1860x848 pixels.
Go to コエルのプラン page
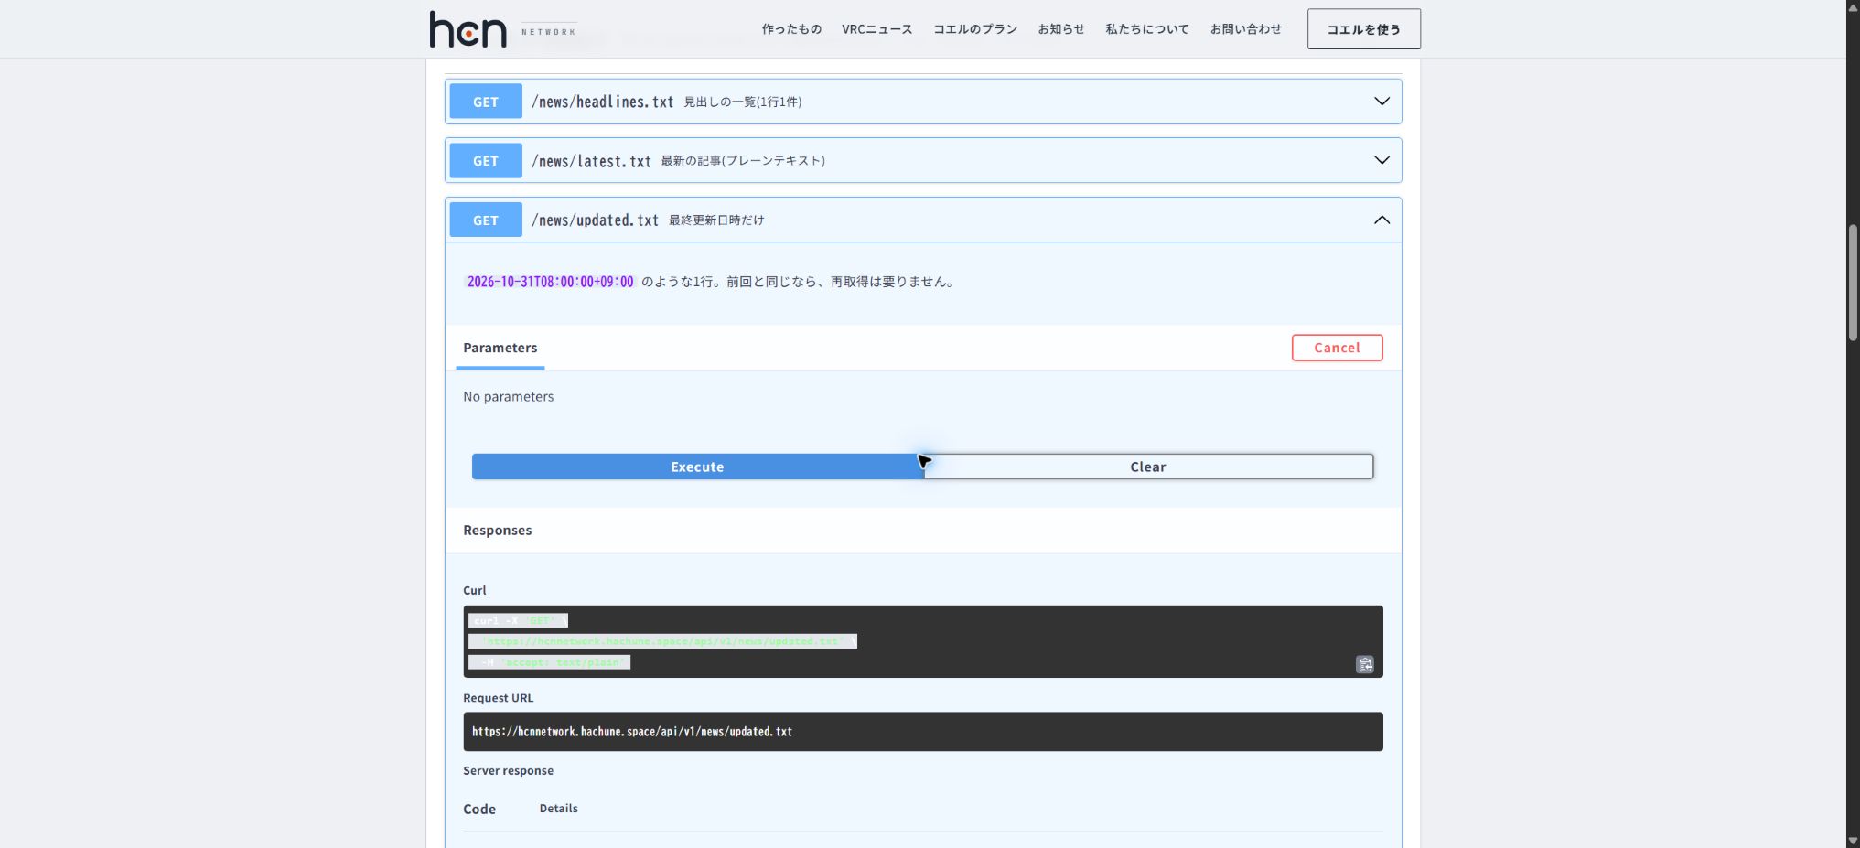975,29
